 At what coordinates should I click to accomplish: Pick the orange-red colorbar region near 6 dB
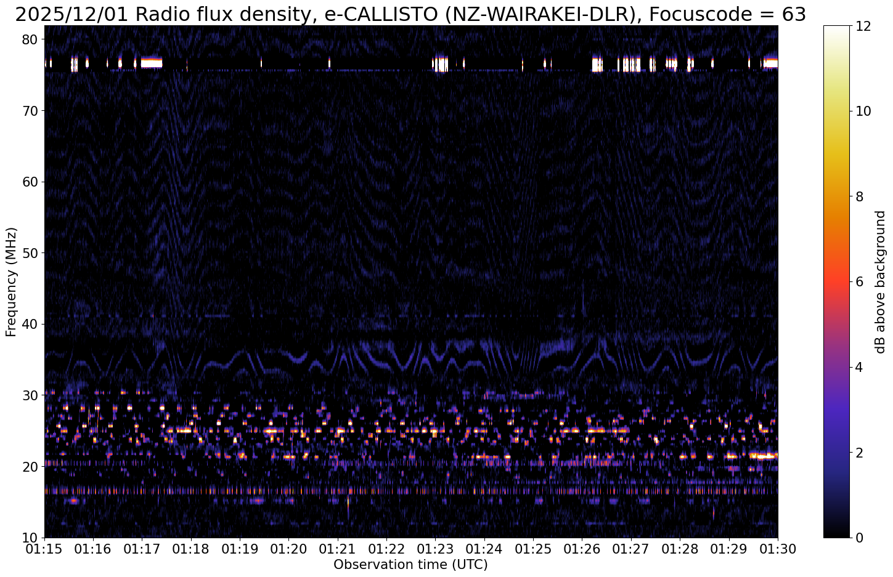pyautogui.click(x=836, y=281)
